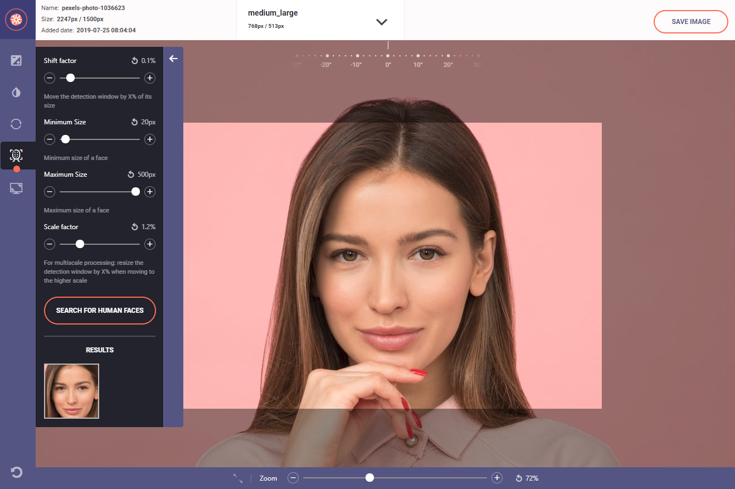The height and width of the screenshot is (489, 735).
Task: Reset zoom from 72%
Action: point(519,478)
